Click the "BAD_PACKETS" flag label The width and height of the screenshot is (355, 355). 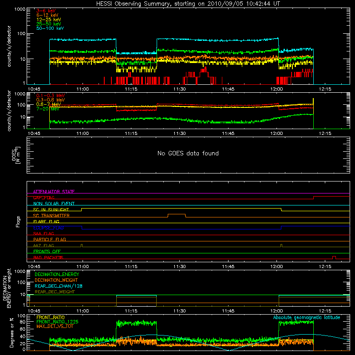point(48,257)
